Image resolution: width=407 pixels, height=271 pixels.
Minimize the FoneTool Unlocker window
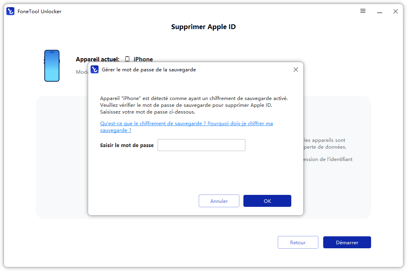(379, 11)
